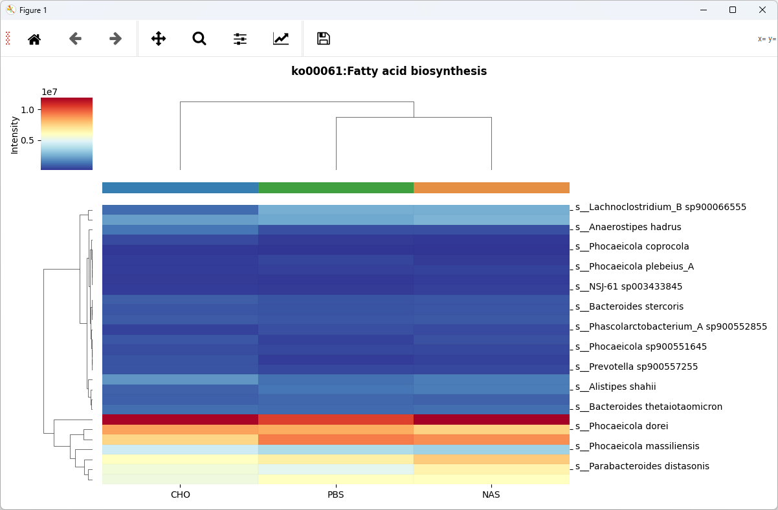The image size is (778, 510).
Task: Click the Intensity colorbar legend
Action: click(67, 134)
